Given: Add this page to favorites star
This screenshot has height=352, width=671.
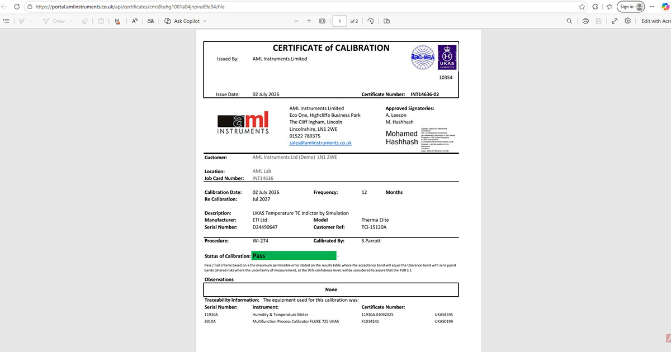Looking at the screenshot, I should (x=582, y=7).
